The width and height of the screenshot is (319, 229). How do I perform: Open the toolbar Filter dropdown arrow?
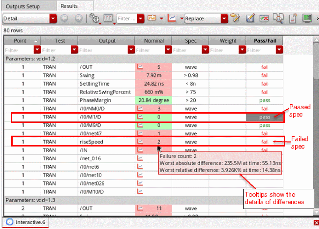pyautogui.click(x=140, y=19)
